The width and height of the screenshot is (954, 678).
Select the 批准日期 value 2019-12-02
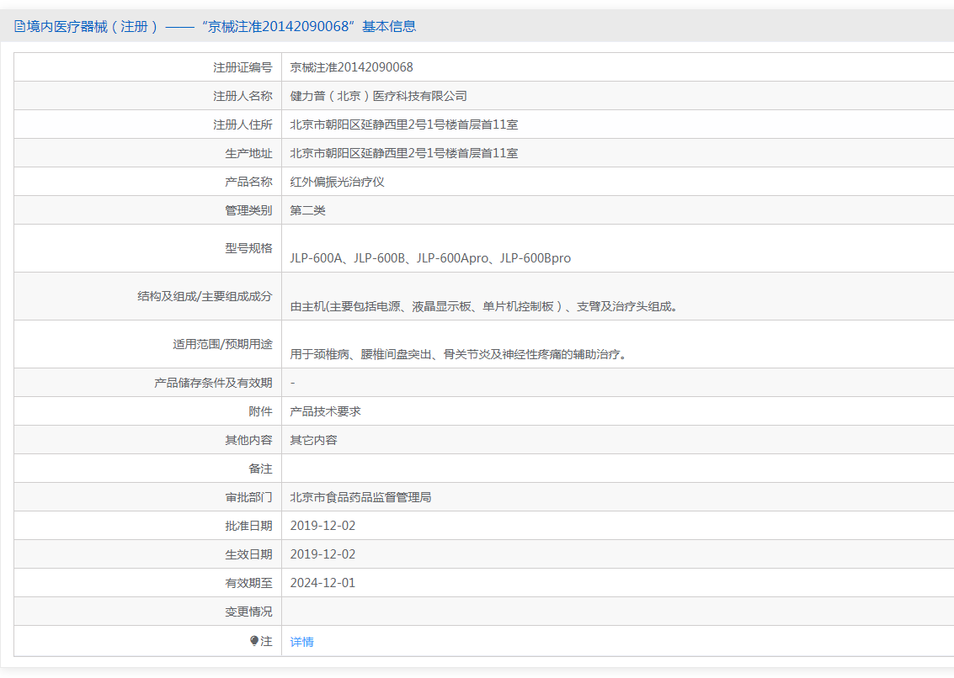point(322,526)
